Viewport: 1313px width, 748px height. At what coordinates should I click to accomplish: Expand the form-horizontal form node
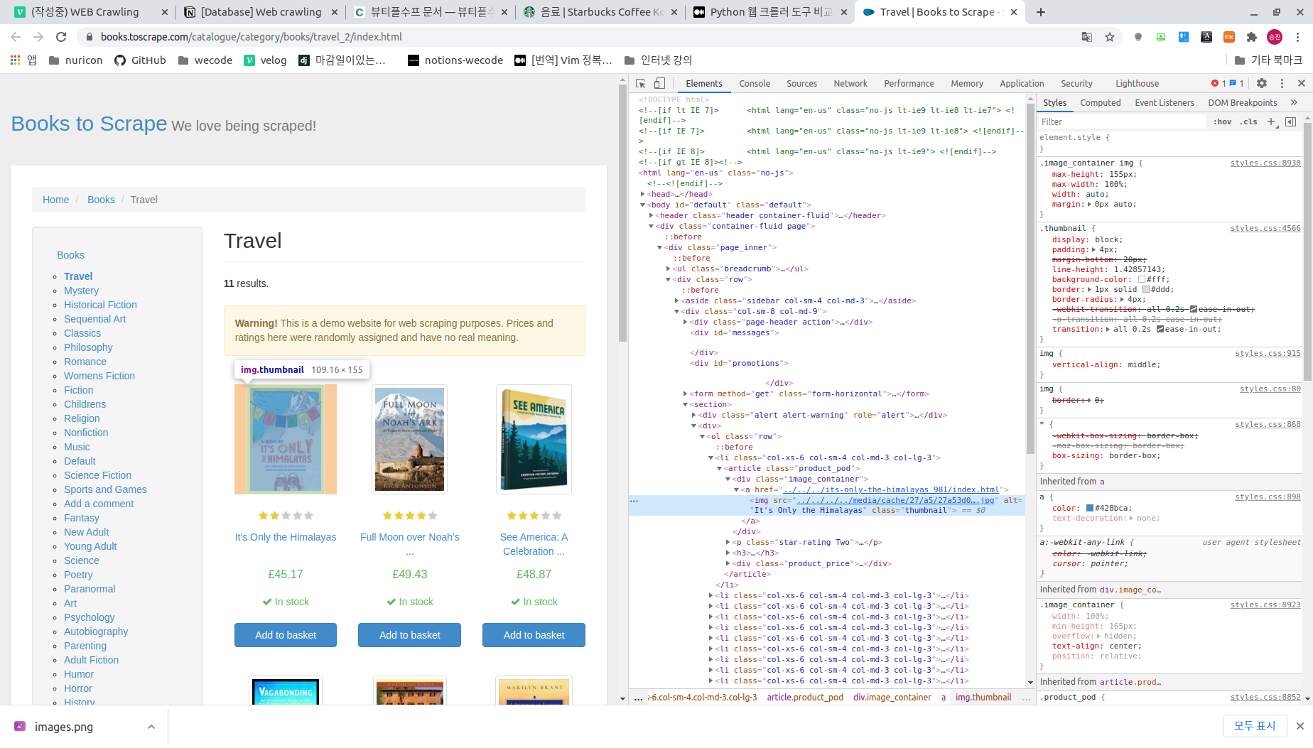point(686,394)
